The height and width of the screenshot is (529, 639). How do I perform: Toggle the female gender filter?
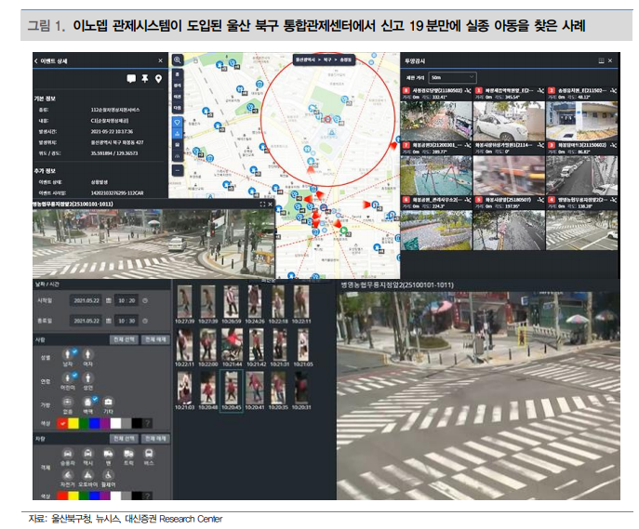coord(88,355)
